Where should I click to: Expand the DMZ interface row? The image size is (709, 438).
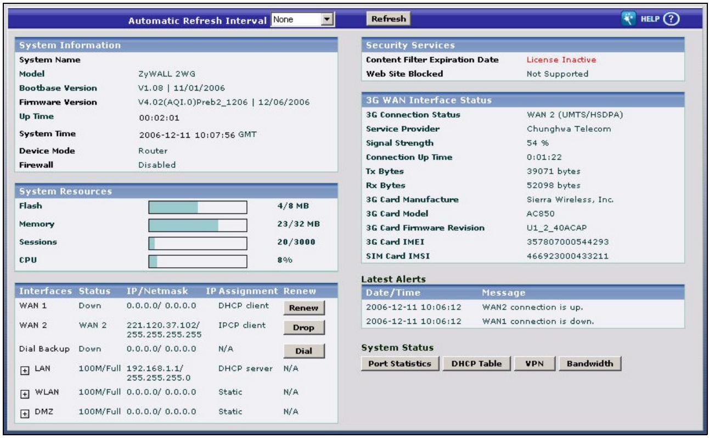24,413
